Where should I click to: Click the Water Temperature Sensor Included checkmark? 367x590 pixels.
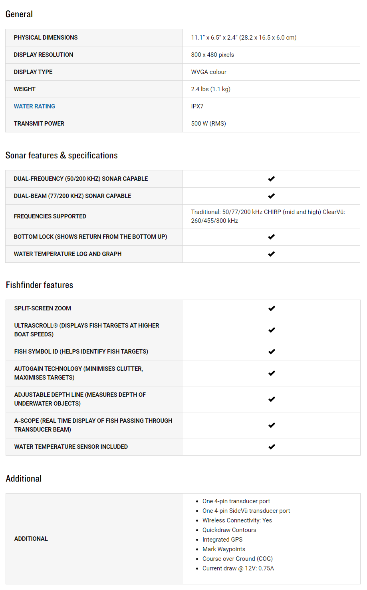pyautogui.click(x=272, y=447)
